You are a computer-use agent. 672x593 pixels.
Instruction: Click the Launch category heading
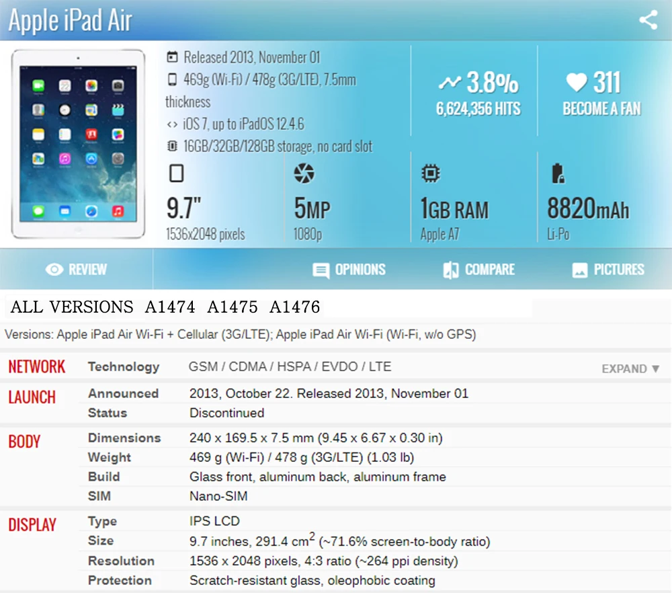tap(32, 397)
